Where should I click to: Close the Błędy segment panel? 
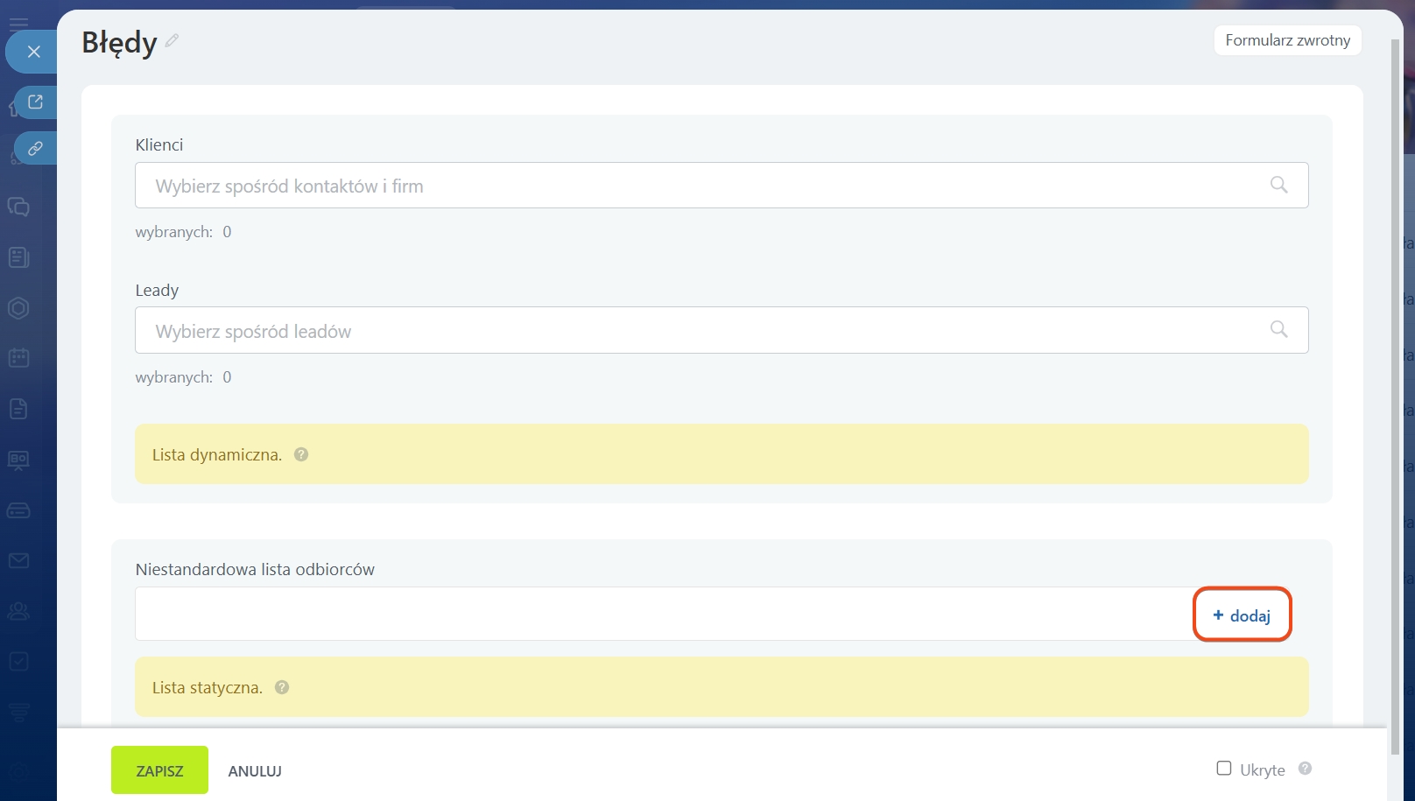click(x=33, y=52)
